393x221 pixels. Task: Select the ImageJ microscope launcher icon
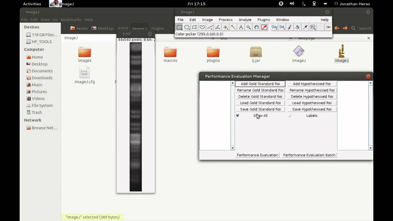tap(342, 54)
